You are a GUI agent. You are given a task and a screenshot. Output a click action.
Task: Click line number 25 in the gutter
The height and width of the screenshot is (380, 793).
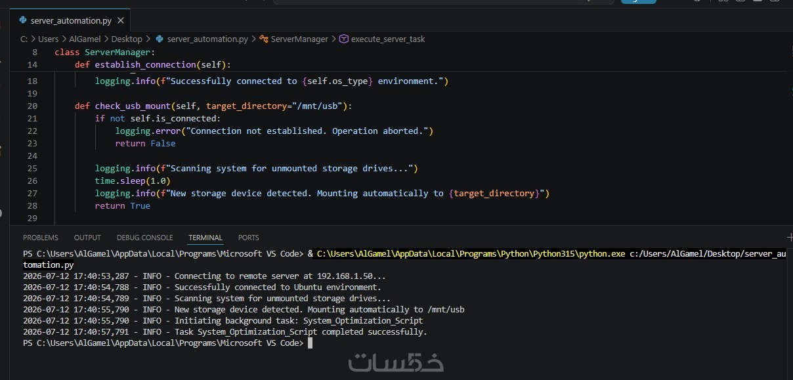tap(32, 169)
